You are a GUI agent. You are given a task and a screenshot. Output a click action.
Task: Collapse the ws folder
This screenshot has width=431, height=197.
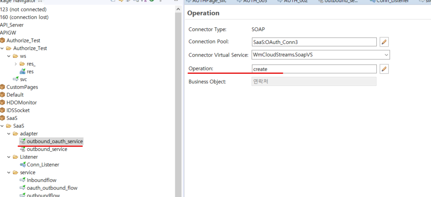[9, 56]
